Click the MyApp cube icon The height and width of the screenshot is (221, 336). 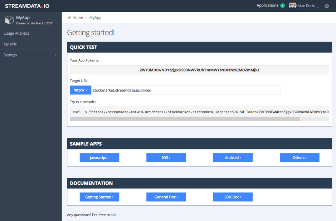click(x=9, y=20)
